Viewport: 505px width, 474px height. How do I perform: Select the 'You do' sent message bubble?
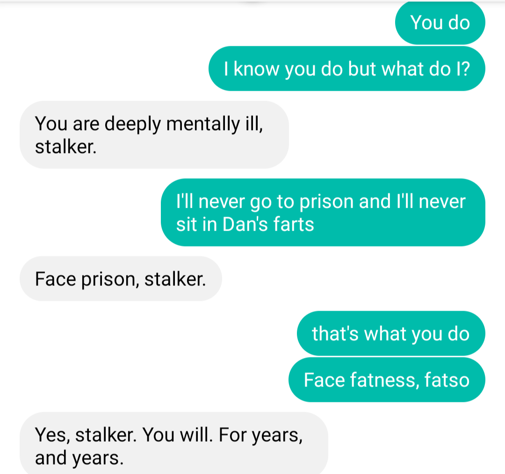point(440,23)
